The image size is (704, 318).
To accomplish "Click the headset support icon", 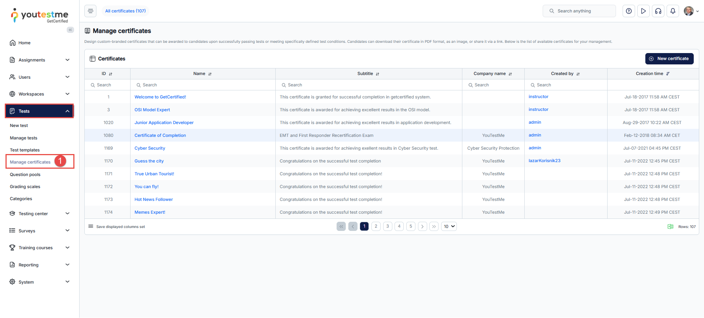I will click(x=658, y=11).
